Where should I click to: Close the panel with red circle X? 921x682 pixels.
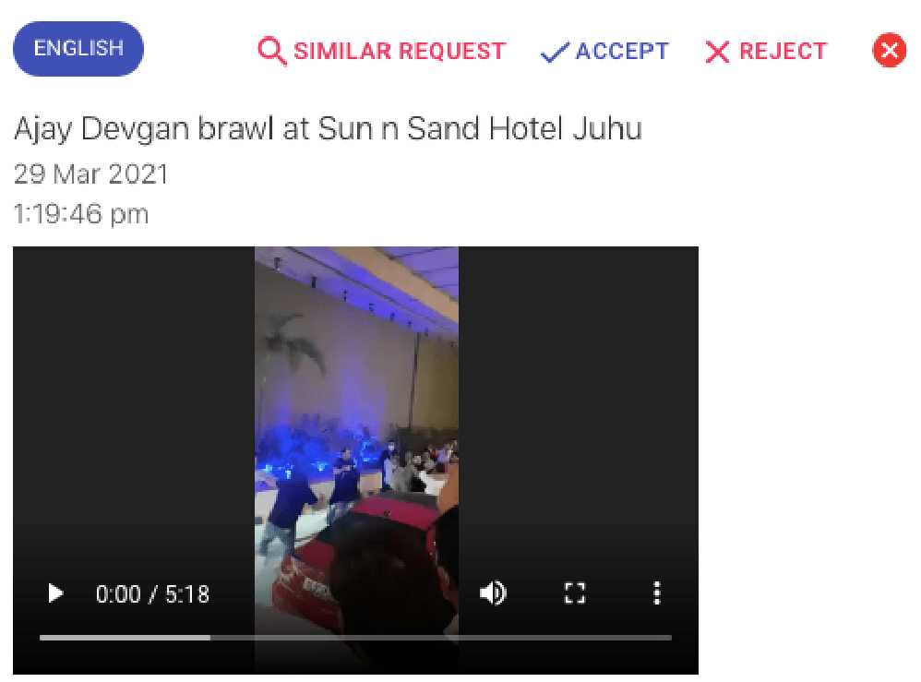coord(890,50)
